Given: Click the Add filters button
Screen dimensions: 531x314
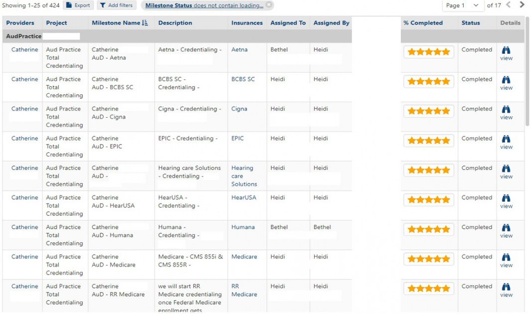Looking at the screenshot, I should coord(116,5).
